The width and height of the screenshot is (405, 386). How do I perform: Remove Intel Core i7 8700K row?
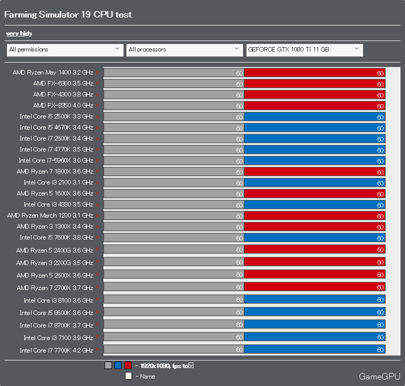click(x=97, y=324)
